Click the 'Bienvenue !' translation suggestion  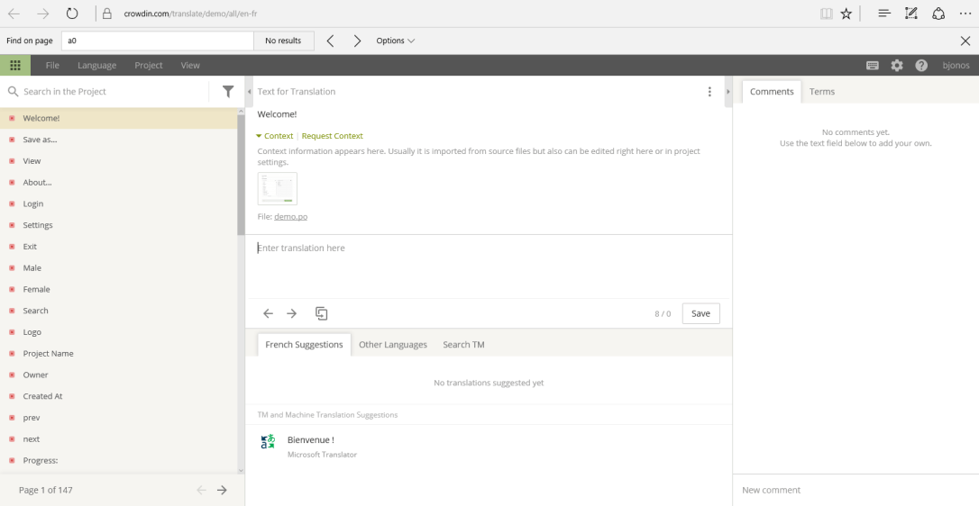[310, 440]
